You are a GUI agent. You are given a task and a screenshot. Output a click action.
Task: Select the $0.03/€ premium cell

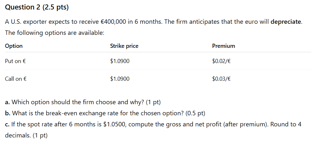(x=221, y=79)
